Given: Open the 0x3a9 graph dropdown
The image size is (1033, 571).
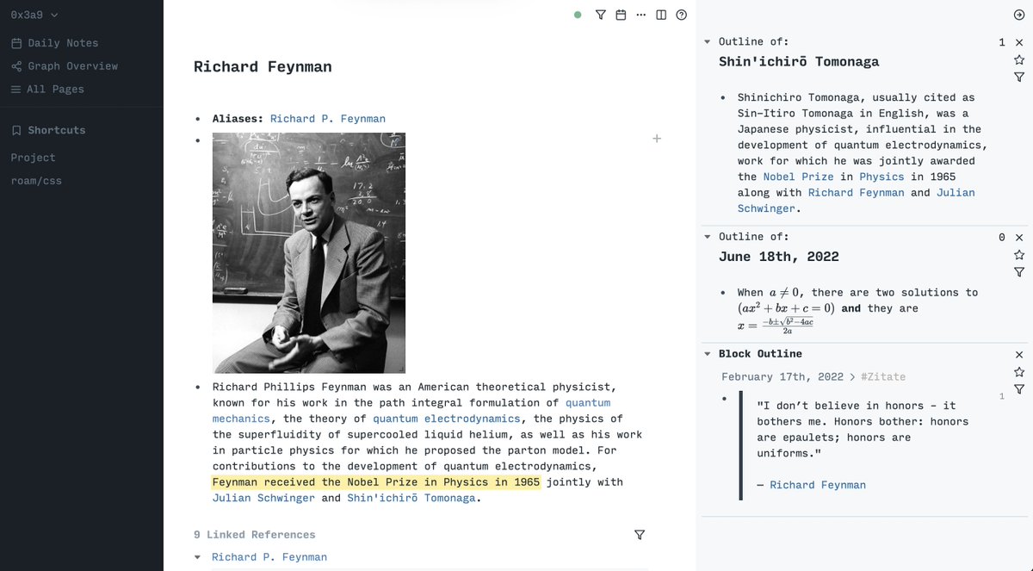Looking at the screenshot, I should (x=33, y=15).
